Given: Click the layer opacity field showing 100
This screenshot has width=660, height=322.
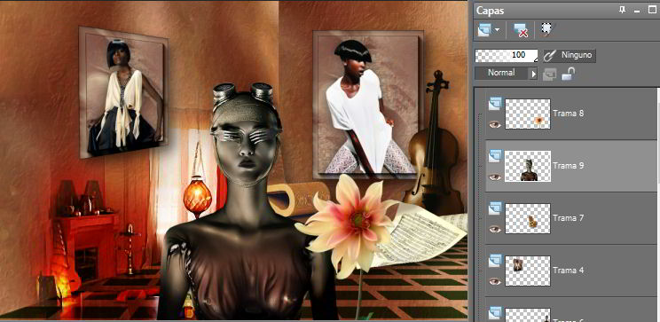Looking at the screenshot, I should tap(507, 56).
